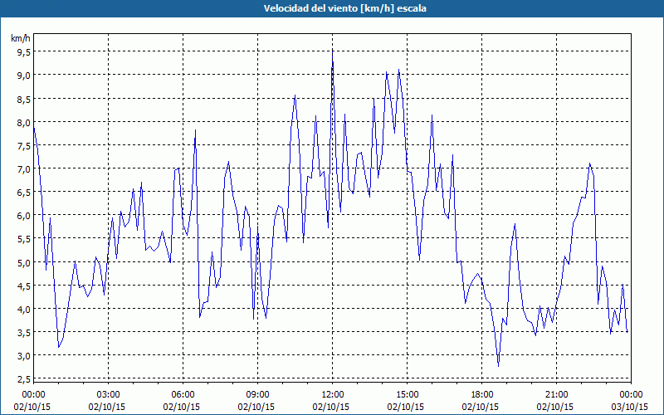
Task: Click the 09:00 time label
Action: 257,395
